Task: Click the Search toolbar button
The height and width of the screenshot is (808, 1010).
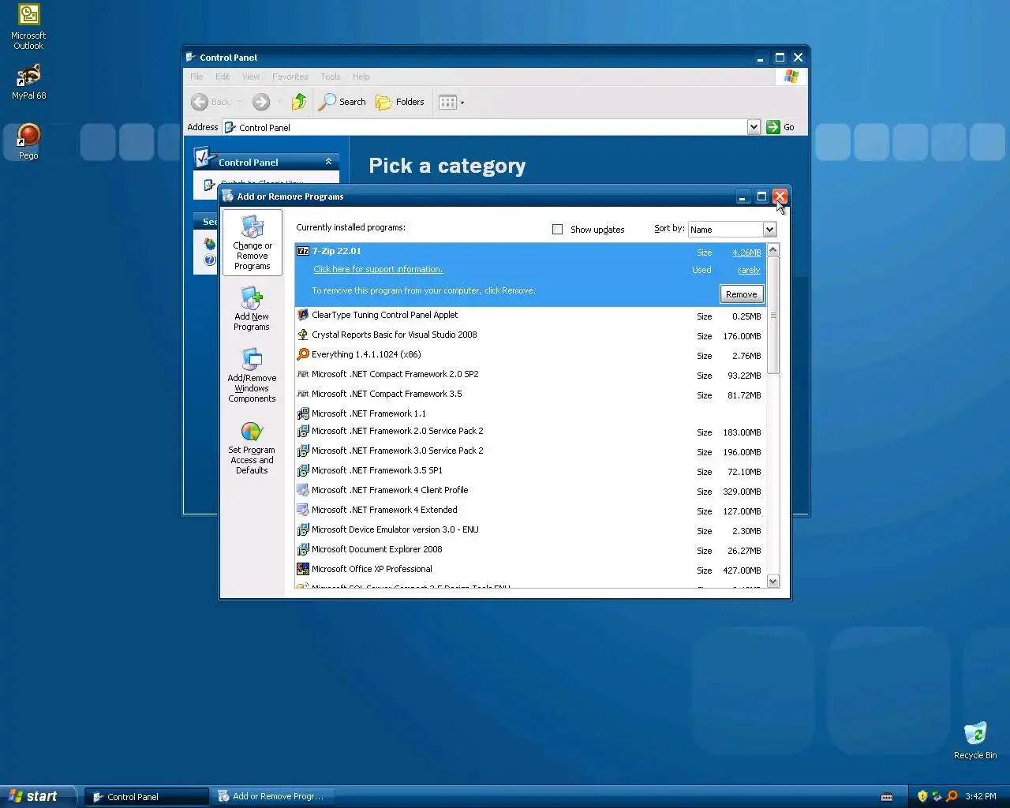Action: point(342,102)
